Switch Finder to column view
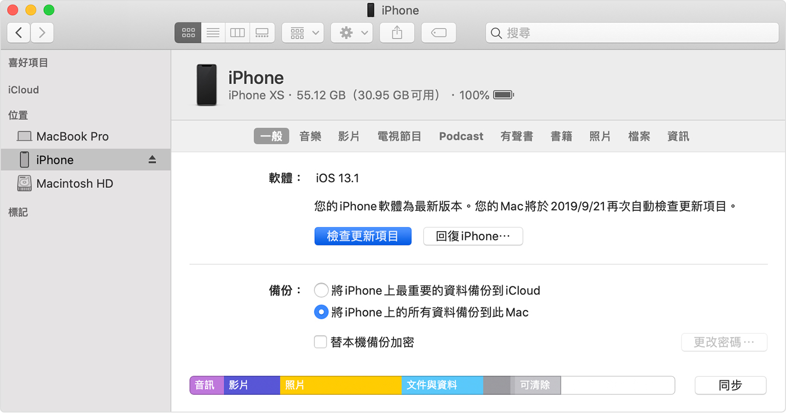Screen dimensions: 786x413 coord(237,33)
